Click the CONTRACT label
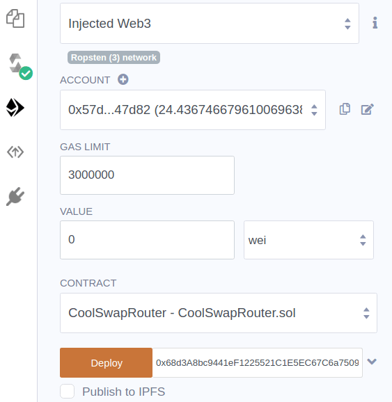Viewport: 392px width, 402px height. coord(88,283)
